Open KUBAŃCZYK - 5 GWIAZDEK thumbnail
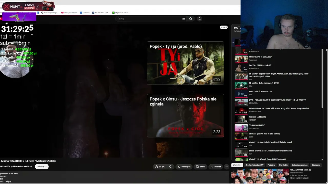Screen dimensions: 328x184 [x=241, y=59]
